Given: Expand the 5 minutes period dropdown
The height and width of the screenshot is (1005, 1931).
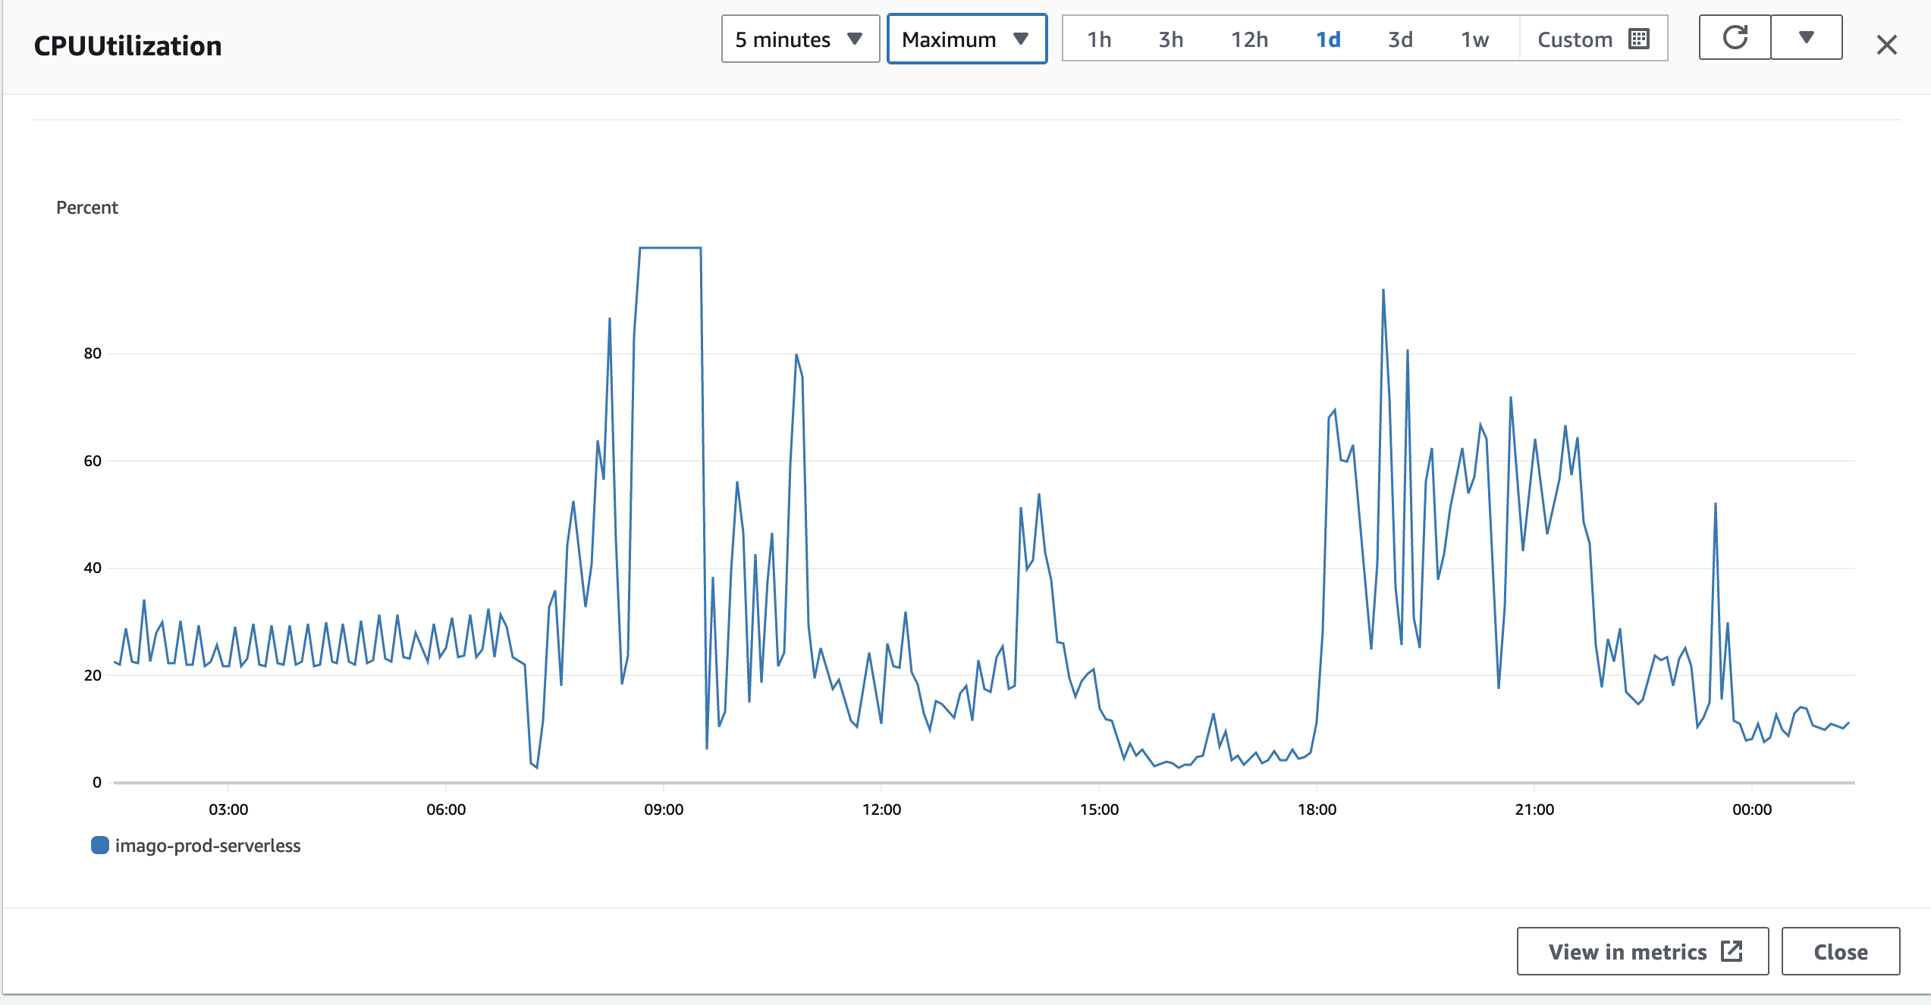Looking at the screenshot, I should point(799,39).
